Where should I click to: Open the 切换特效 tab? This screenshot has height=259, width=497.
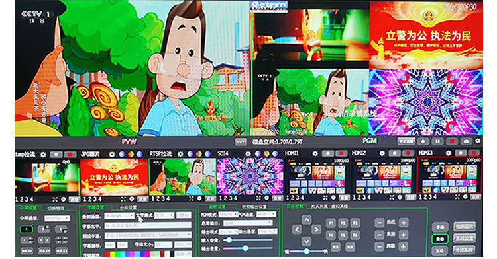tap(56, 208)
